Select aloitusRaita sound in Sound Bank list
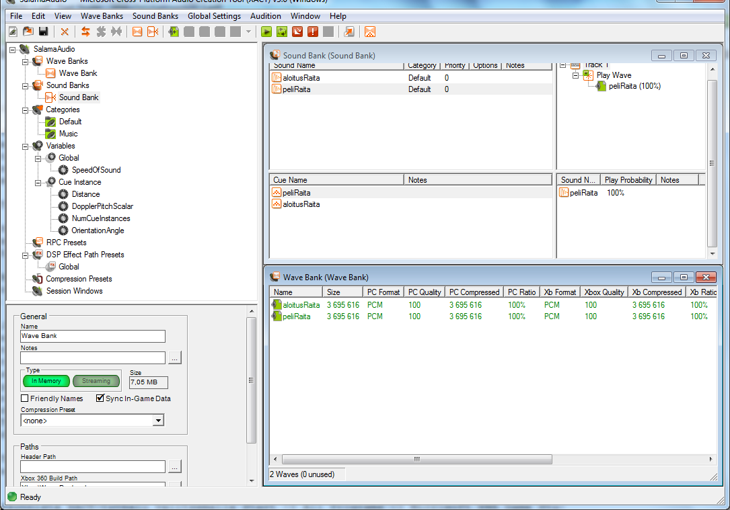This screenshot has height=510, width=730. point(301,78)
